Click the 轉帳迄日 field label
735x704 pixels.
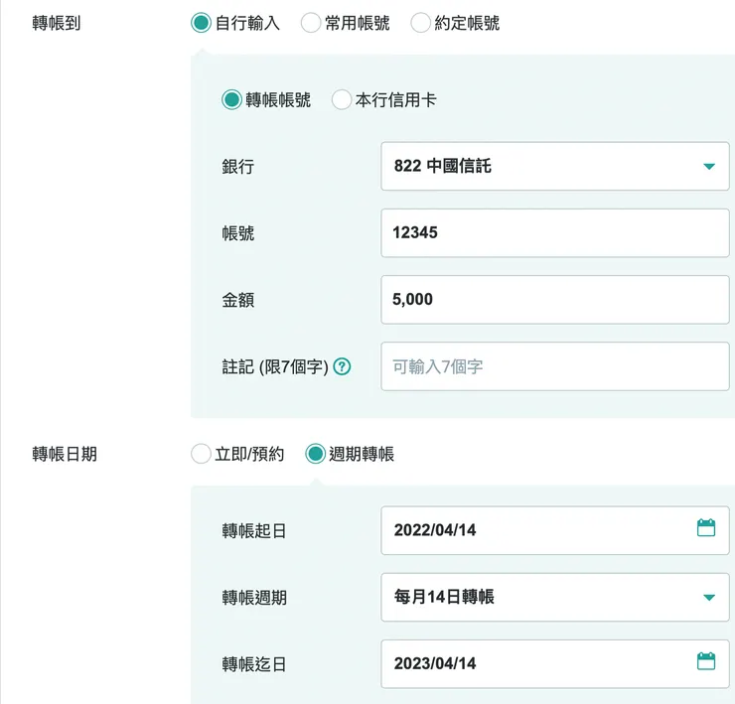(254, 664)
